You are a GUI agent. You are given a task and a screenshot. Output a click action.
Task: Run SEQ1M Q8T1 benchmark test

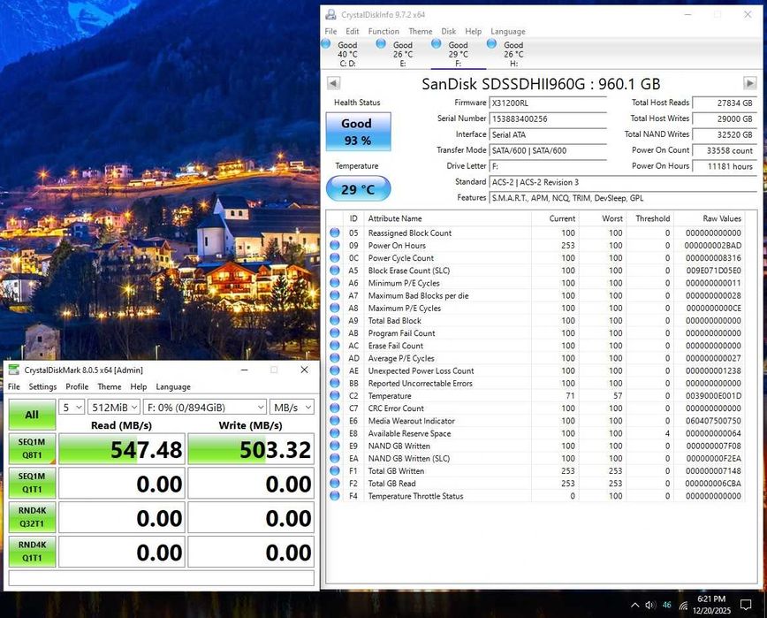click(x=33, y=448)
